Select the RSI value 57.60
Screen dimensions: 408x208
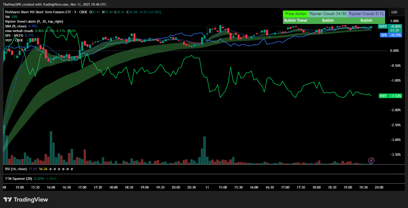point(33,169)
